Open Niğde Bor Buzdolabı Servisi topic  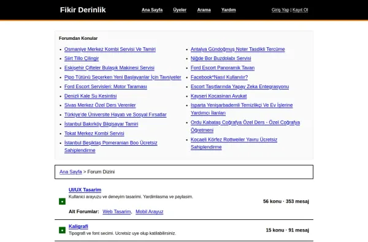pyautogui.click(x=221, y=58)
